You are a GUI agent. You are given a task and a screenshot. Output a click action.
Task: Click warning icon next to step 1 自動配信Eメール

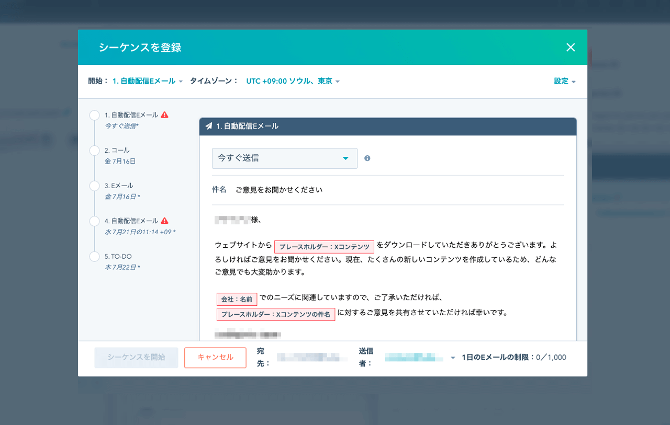[x=164, y=114]
